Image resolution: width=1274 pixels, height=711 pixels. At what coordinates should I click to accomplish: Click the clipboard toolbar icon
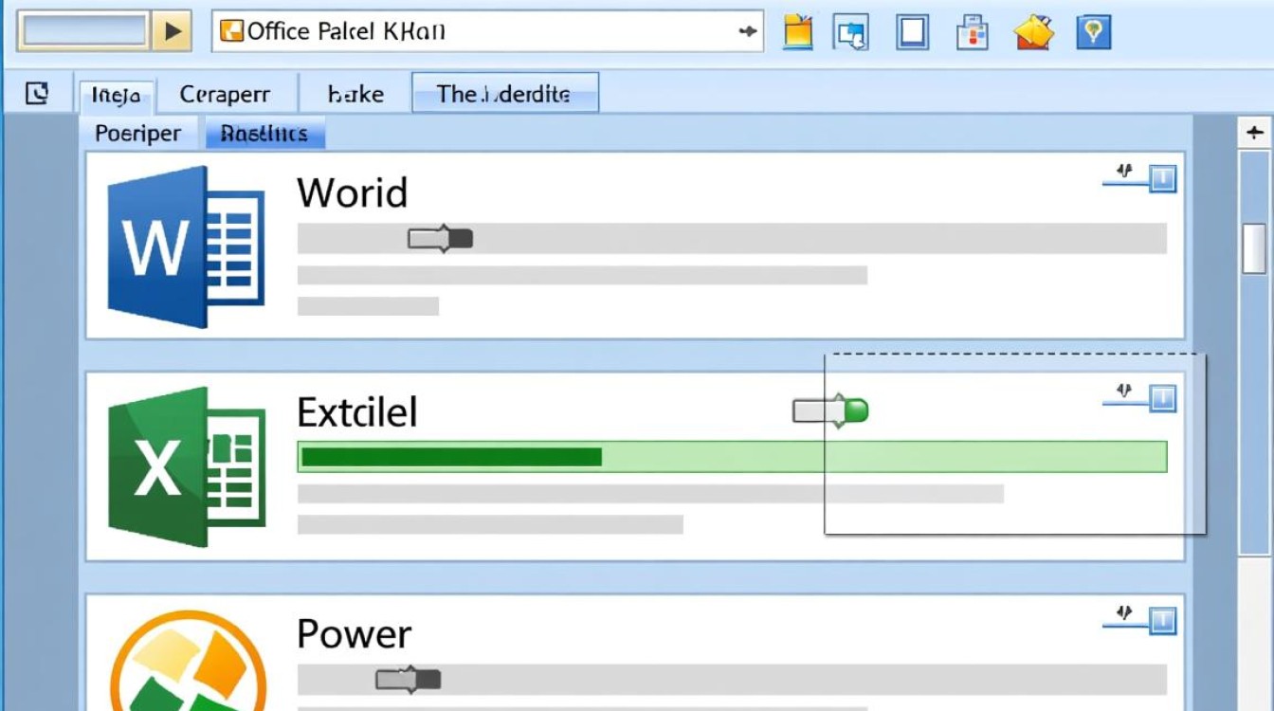tap(972, 32)
